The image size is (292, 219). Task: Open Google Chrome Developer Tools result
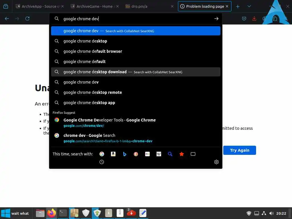(x=135, y=123)
